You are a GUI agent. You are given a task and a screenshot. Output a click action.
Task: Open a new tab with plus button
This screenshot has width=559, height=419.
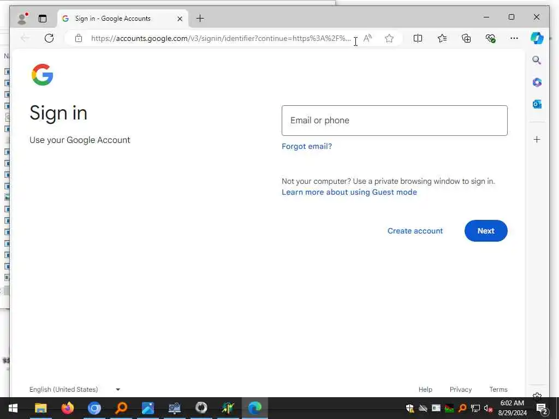coord(200,19)
